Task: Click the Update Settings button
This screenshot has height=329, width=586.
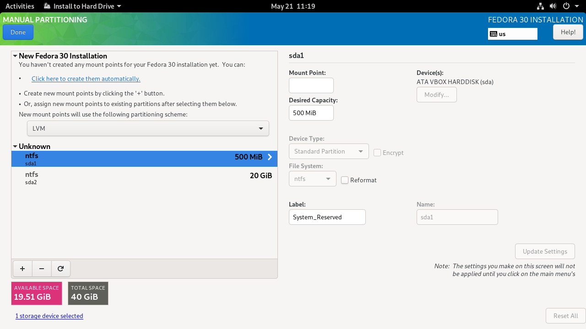Action: pyautogui.click(x=545, y=251)
